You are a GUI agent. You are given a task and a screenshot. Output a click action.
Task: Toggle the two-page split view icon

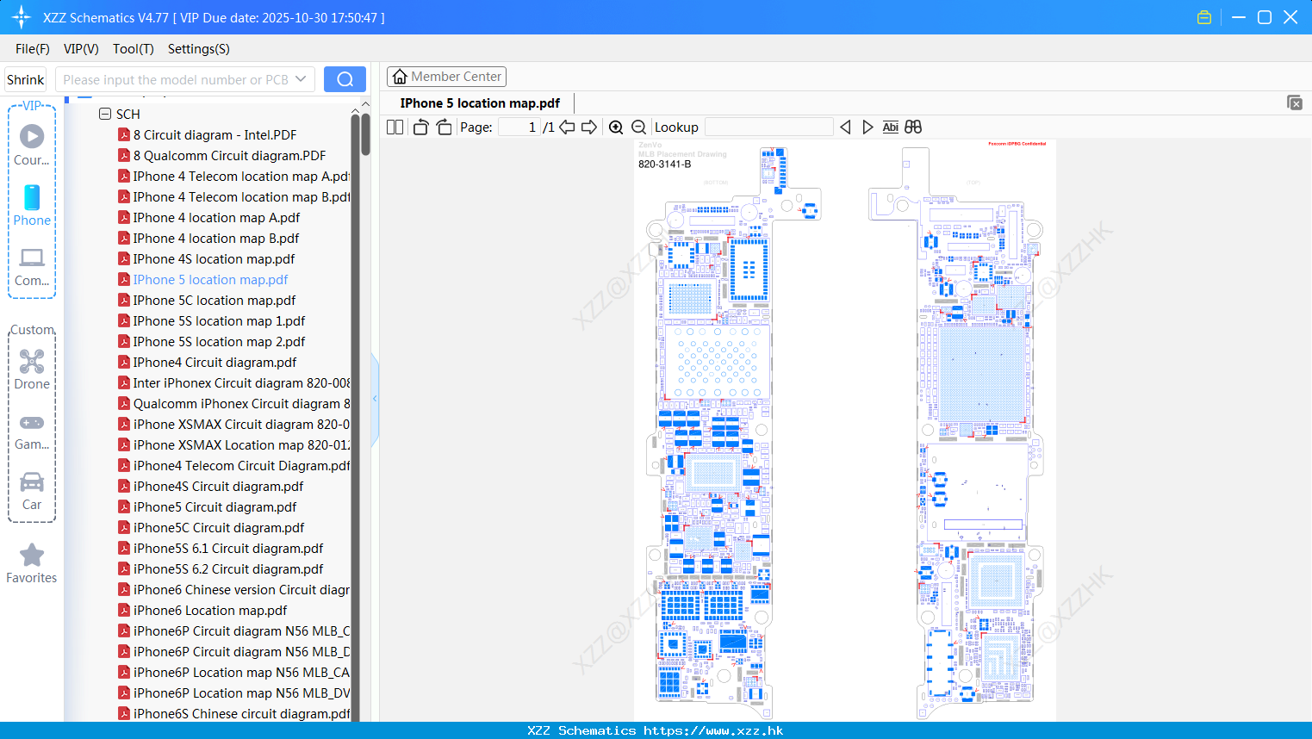pos(395,127)
